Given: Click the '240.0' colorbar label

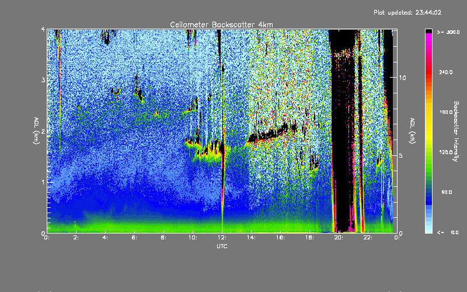Looking at the screenshot, I should tap(446, 72).
